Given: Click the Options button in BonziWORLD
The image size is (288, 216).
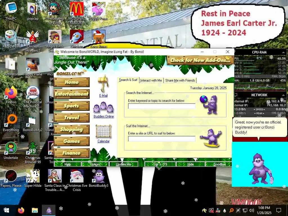Looking at the screenshot, I should tap(95, 164).
